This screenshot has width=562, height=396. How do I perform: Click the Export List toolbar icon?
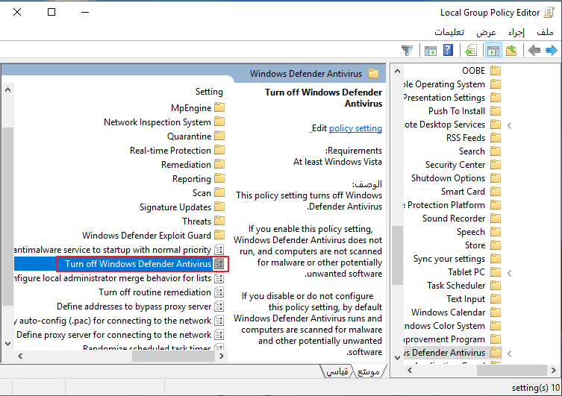470,51
